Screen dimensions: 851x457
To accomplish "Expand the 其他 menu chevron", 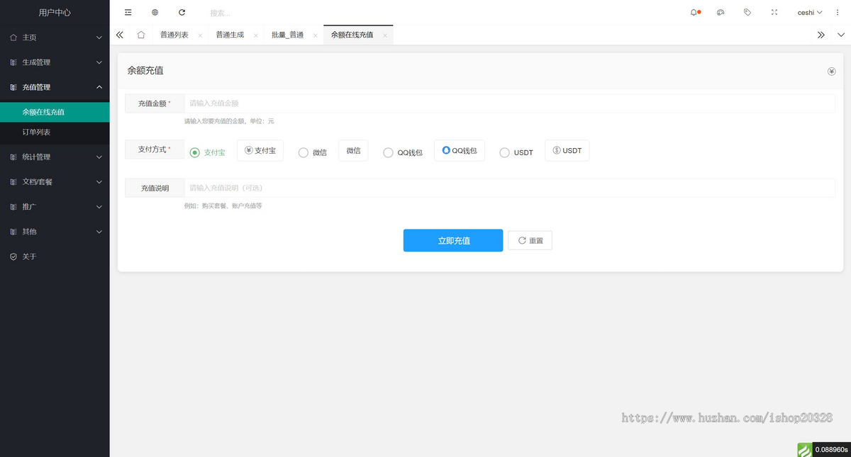I will (x=99, y=232).
